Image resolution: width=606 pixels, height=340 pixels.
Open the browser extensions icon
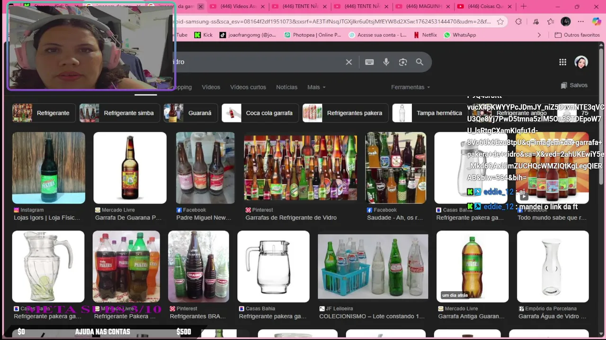pos(518,21)
